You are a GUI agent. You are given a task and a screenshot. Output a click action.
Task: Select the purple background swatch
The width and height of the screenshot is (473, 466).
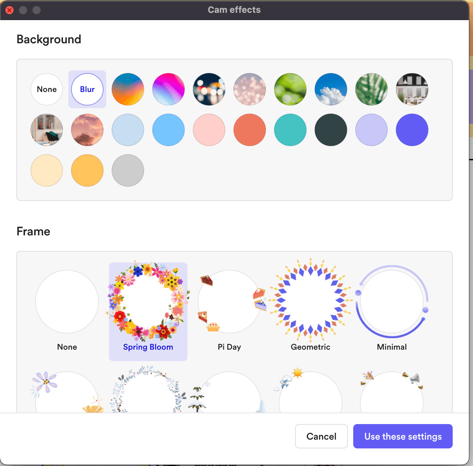pyautogui.click(x=412, y=130)
